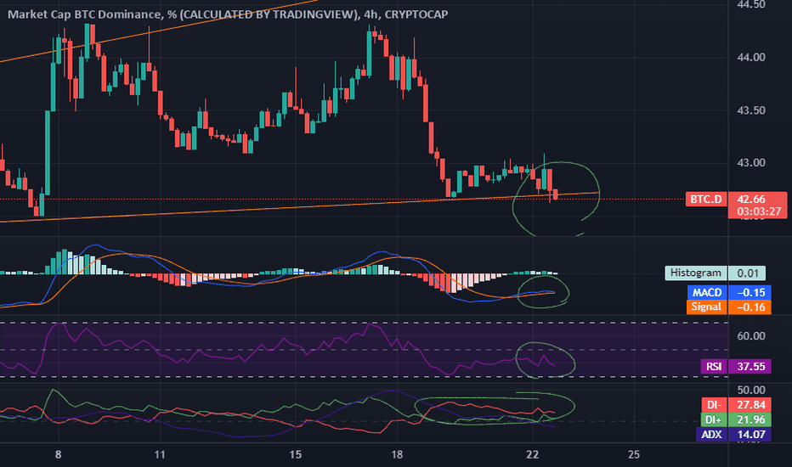
Task: Click the DI- value 27.84
Action: tap(750, 404)
